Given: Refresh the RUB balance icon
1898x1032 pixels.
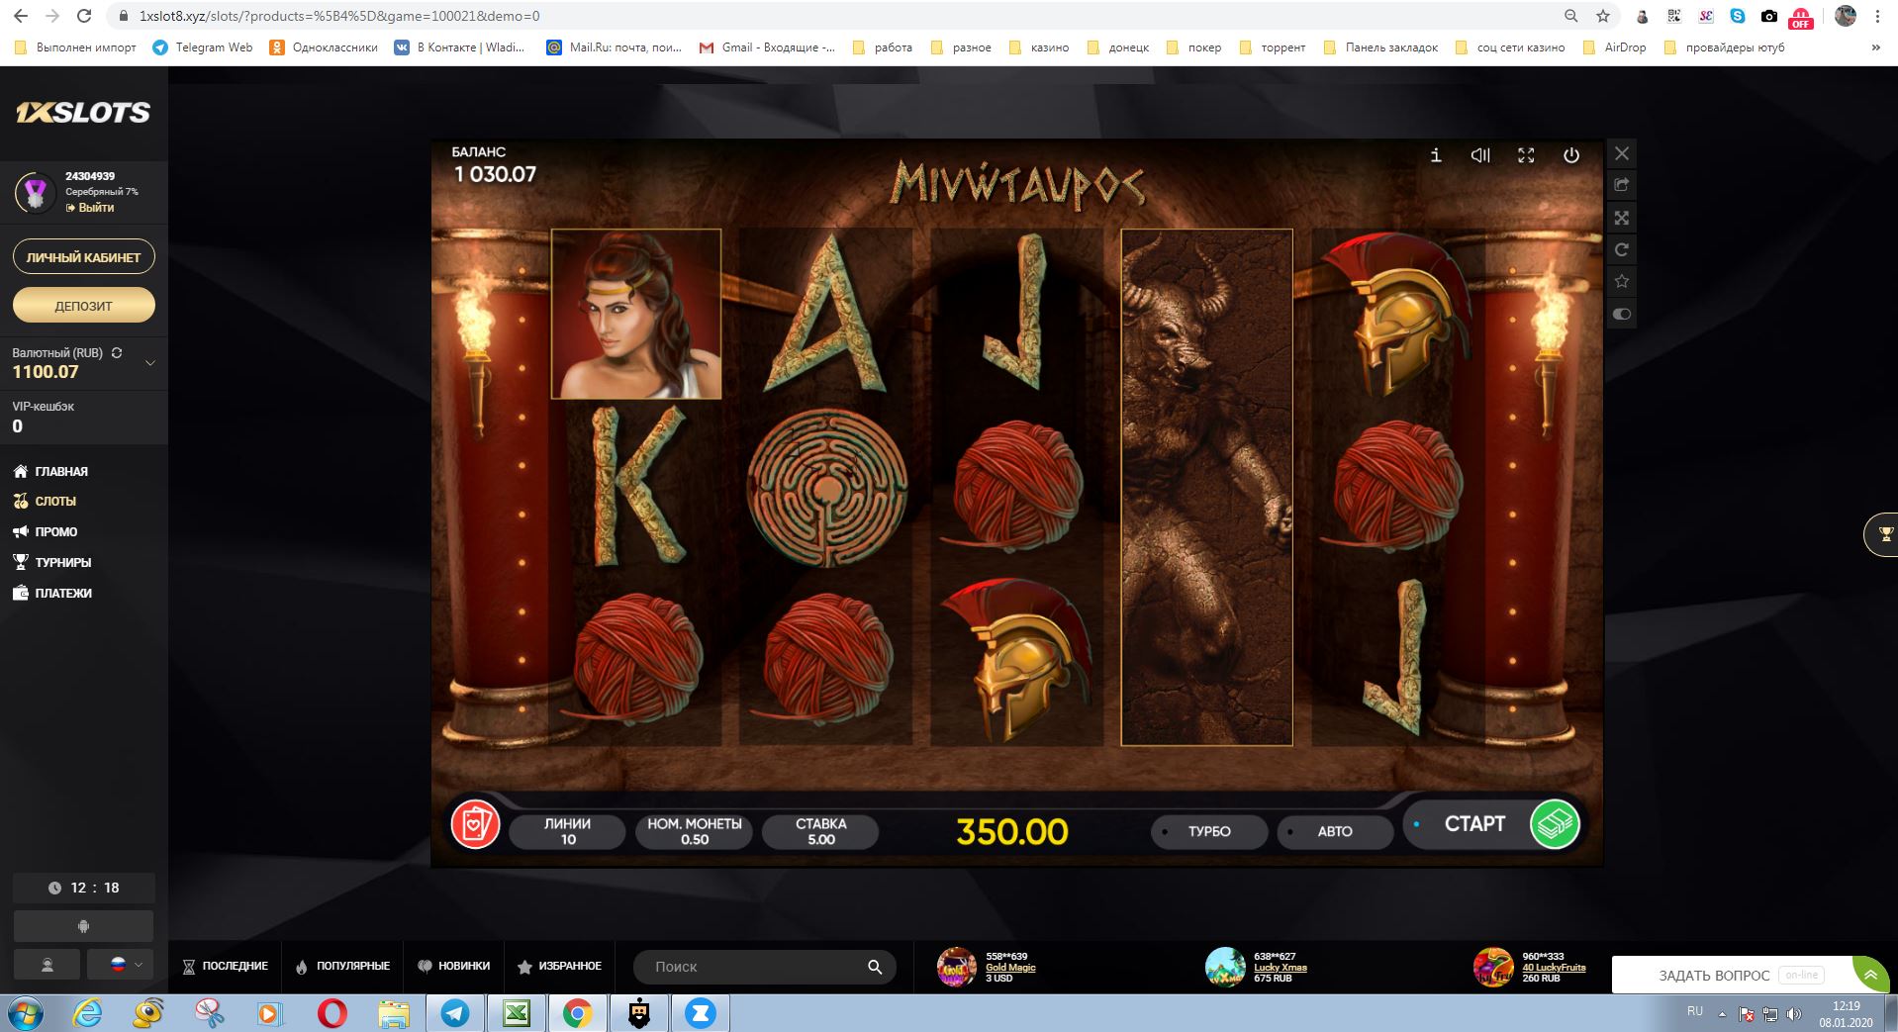Looking at the screenshot, I should click(x=117, y=352).
